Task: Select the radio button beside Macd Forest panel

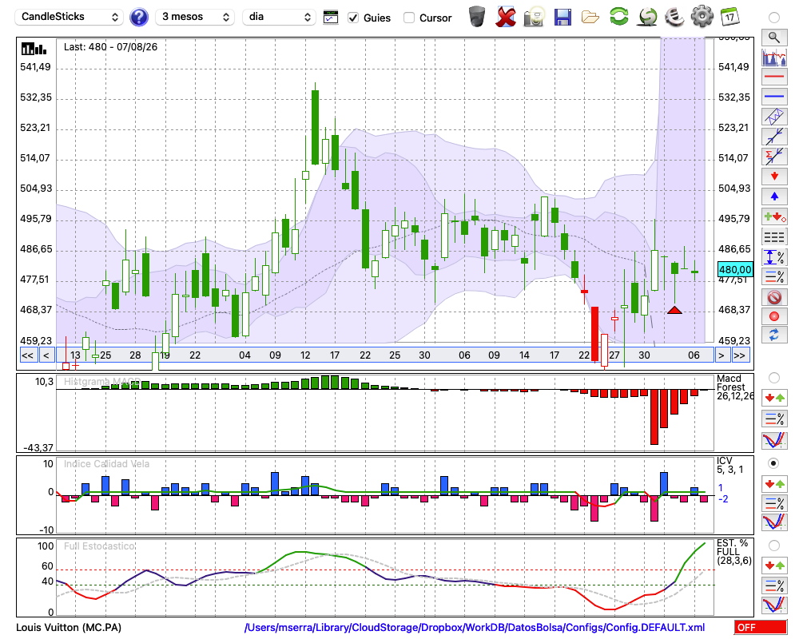Action: tap(773, 378)
